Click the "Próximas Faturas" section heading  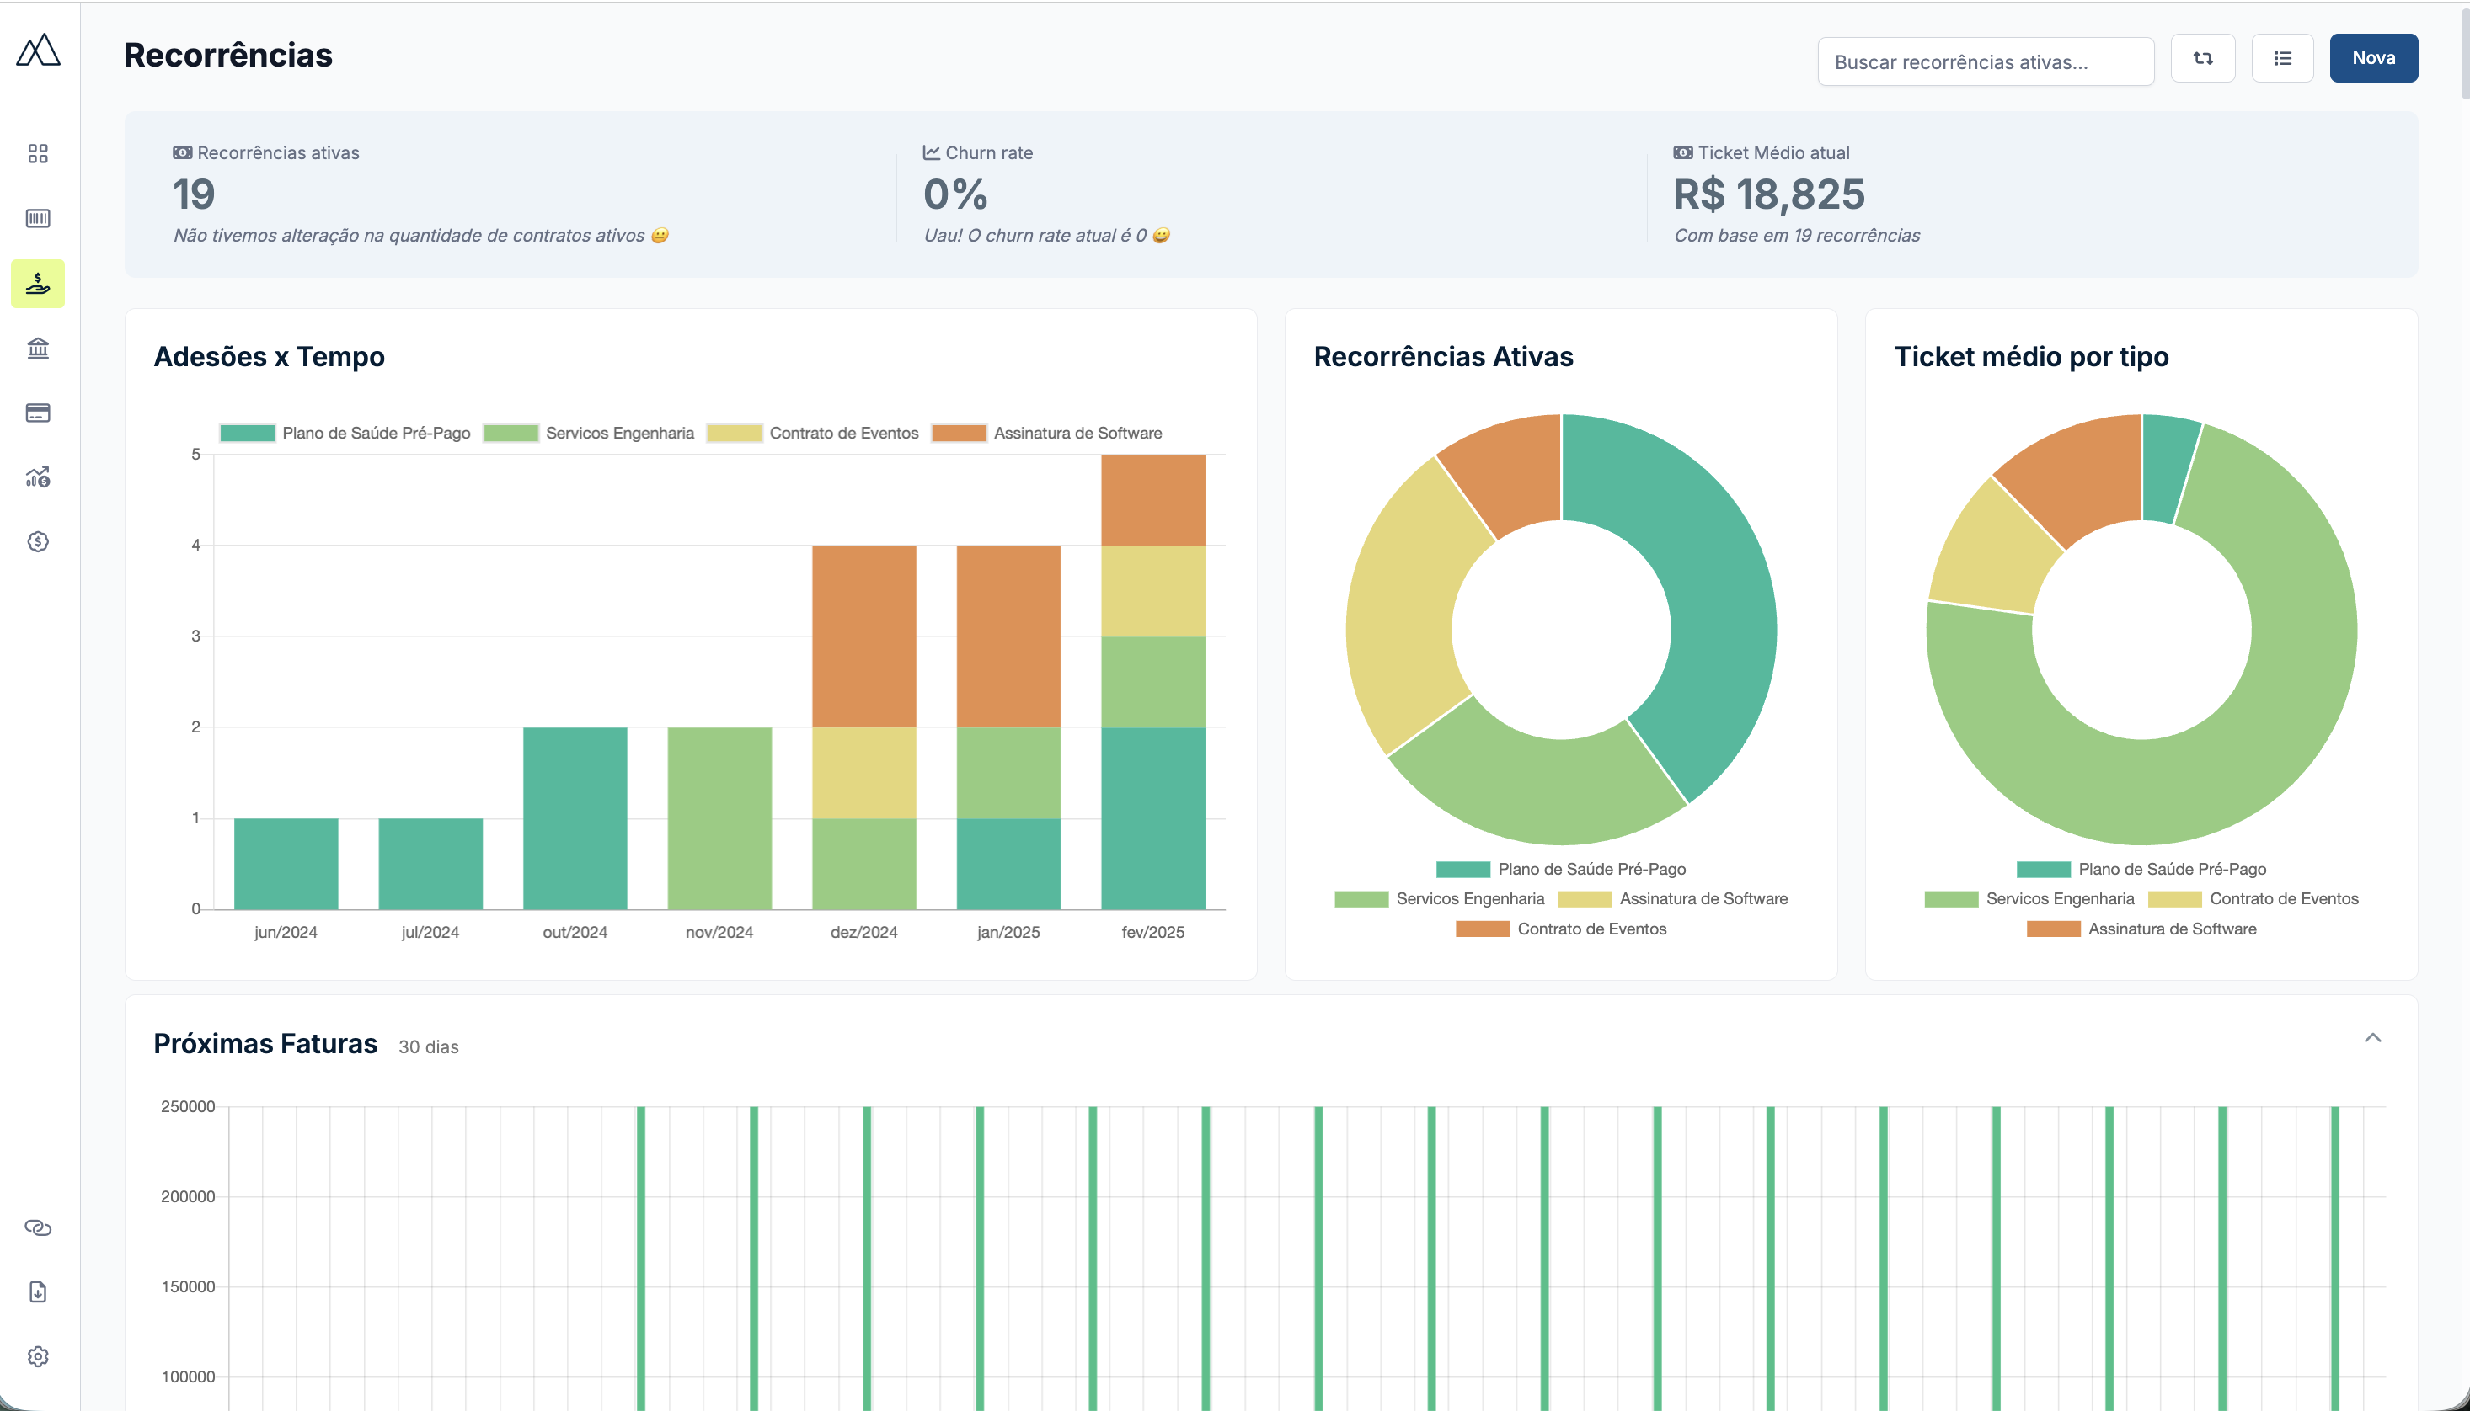click(x=265, y=1044)
